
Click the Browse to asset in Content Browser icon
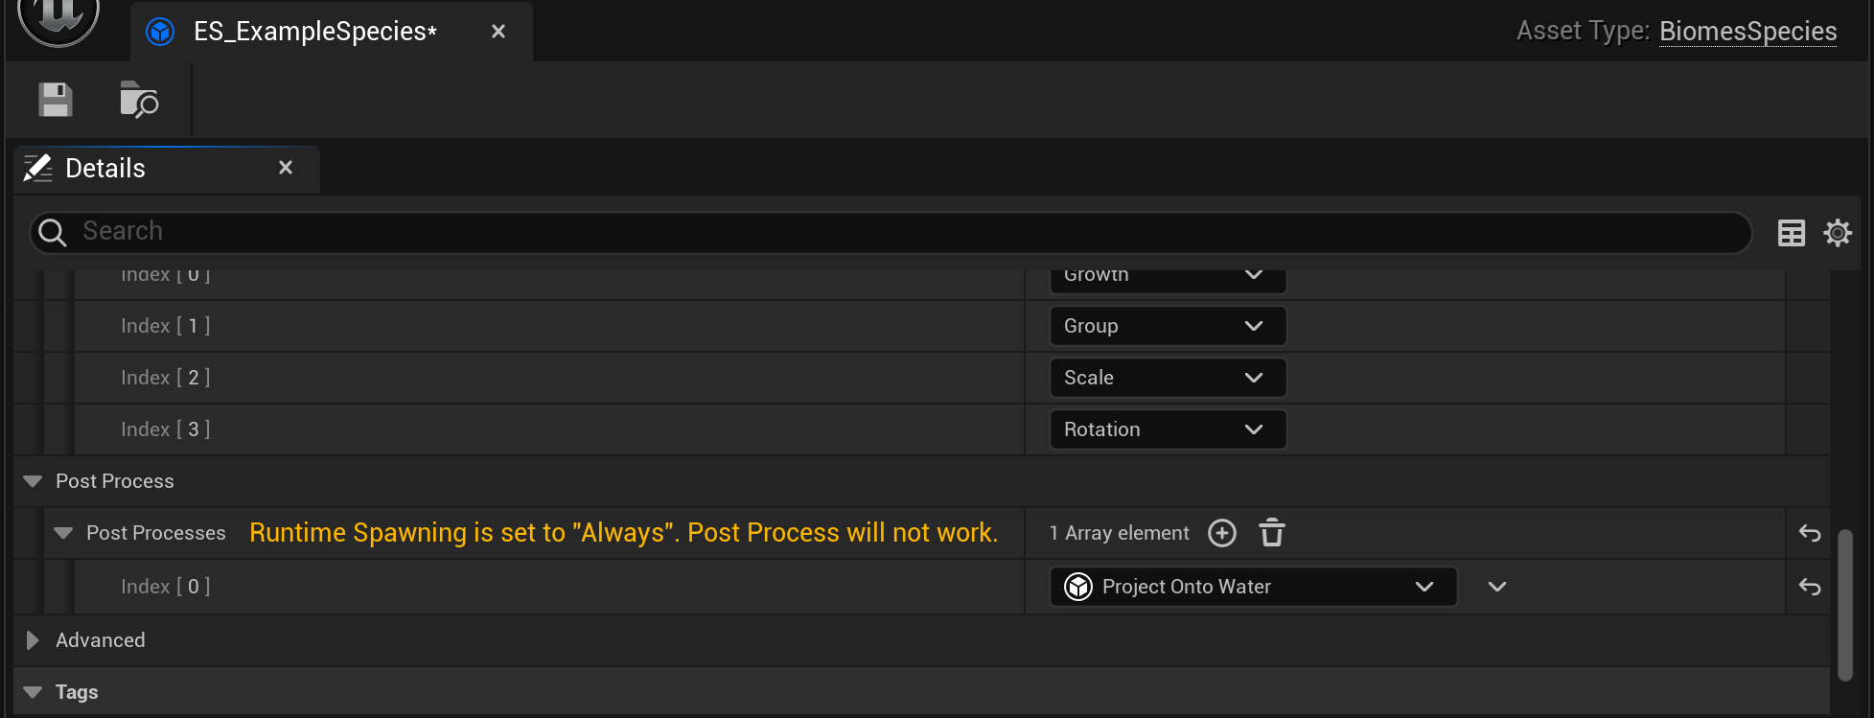(x=139, y=100)
